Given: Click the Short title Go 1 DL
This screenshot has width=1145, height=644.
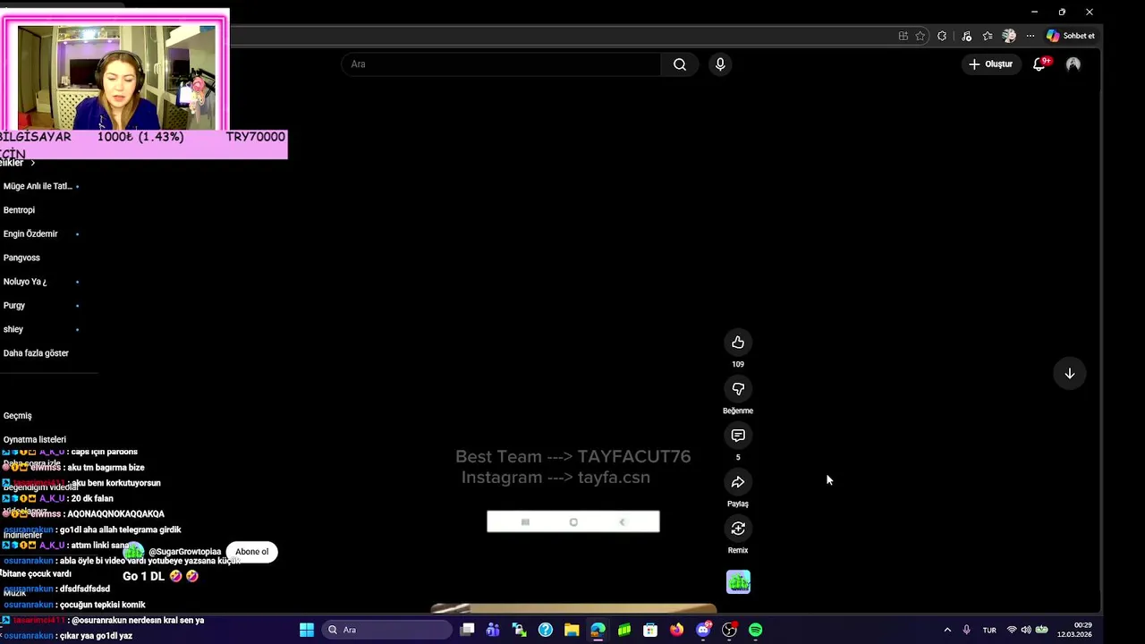Looking at the screenshot, I should (160, 576).
